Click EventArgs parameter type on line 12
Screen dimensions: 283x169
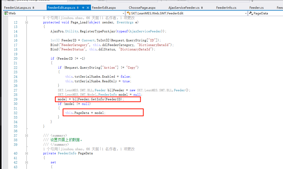pos(125,22)
